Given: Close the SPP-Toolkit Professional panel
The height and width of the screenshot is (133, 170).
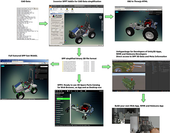Looking at the screenshot, I should coord(63,14).
